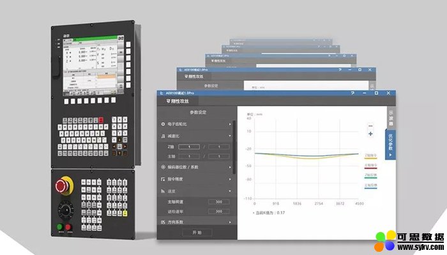The image size is (447, 255).
Task: Open the help question mark icon
Action: pos(352,93)
